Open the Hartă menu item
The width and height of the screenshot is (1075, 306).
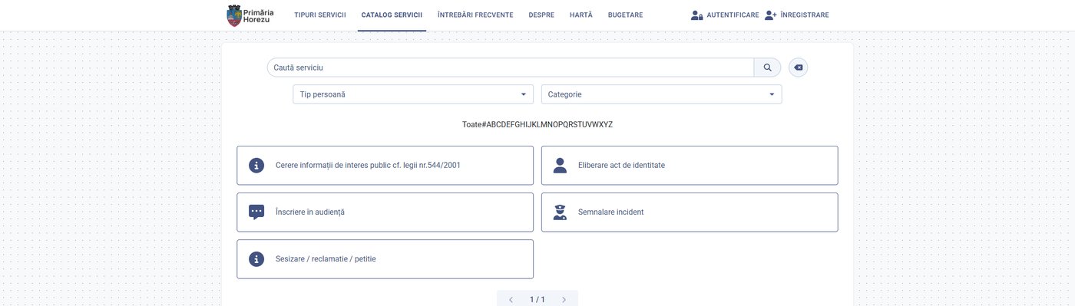(x=581, y=15)
